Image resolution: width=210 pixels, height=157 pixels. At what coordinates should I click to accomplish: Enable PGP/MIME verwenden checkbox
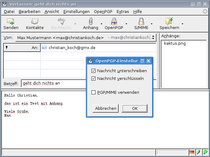coord(94,92)
